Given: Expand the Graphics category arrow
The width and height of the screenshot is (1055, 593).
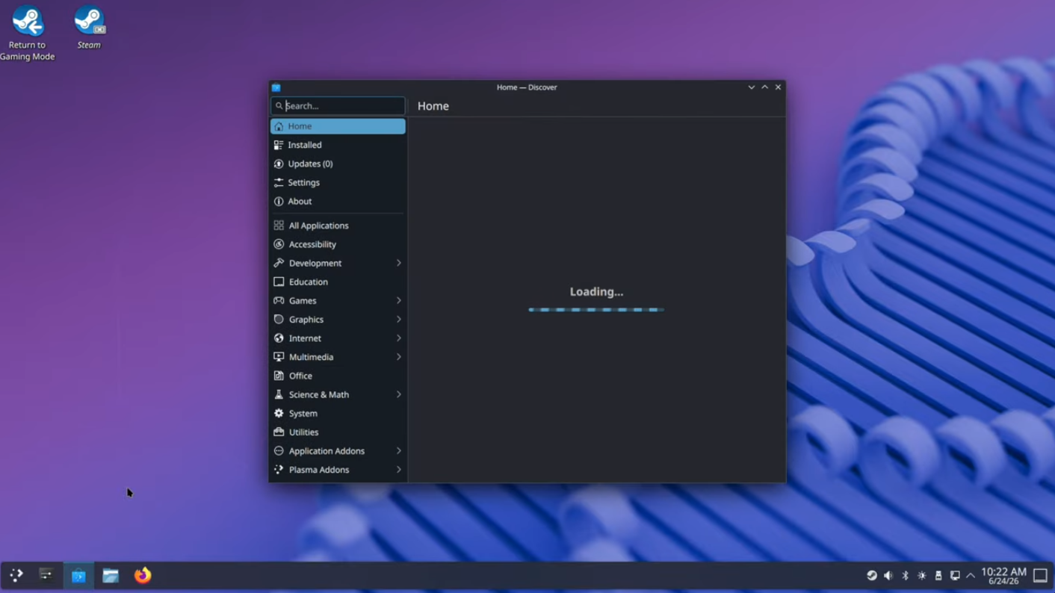Looking at the screenshot, I should tap(399, 319).
